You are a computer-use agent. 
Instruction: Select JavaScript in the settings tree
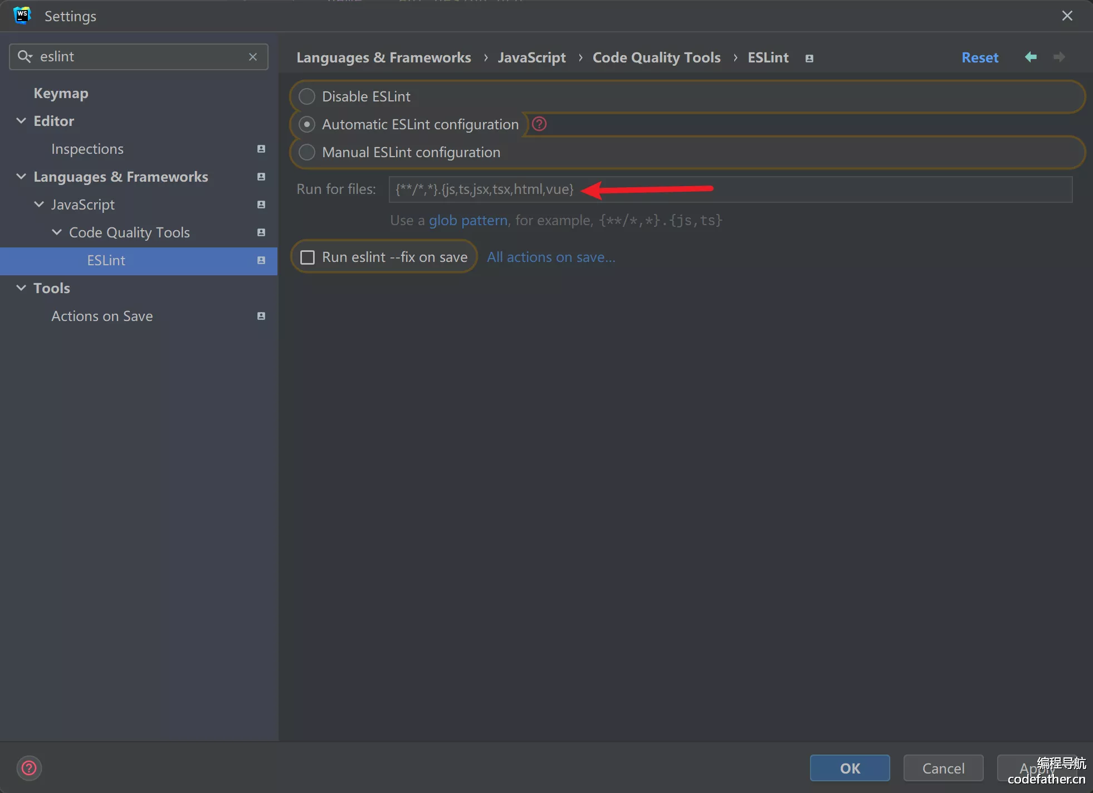click(83, 205)
